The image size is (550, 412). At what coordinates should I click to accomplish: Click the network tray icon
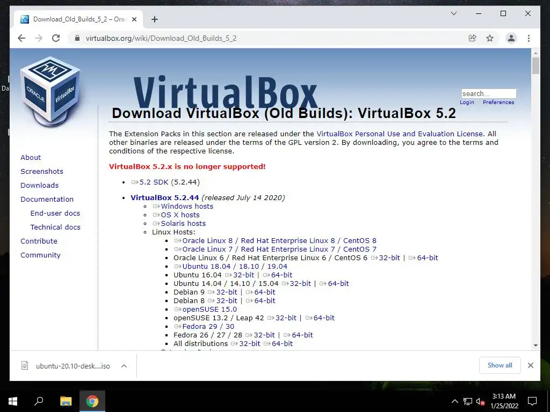pyautogui.click(x=468, y=401)
